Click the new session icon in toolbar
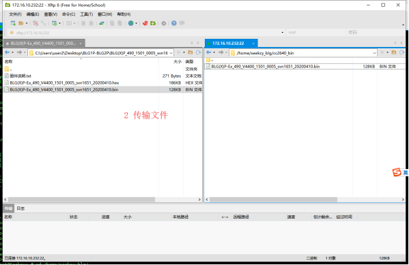 [x=13, y=23]
